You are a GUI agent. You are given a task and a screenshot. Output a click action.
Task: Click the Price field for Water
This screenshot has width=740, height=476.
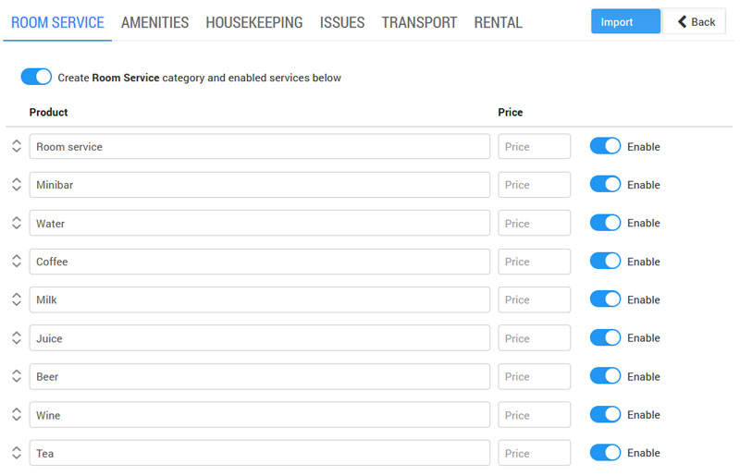click(534, 223)
